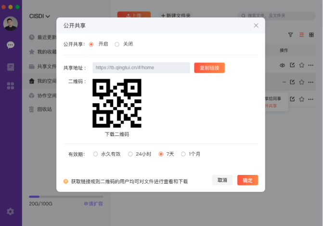The height and width of the screenshot is (226, 323).
Task: Open the chat messages icon in sidebar
Action: (x=11, y=45)
